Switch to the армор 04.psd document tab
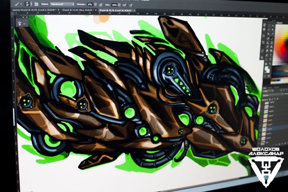This screenshot has width=288, height=192. (x=35, y=10)
